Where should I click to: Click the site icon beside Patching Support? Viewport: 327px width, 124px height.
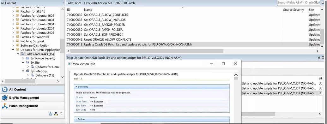(17, 41)
